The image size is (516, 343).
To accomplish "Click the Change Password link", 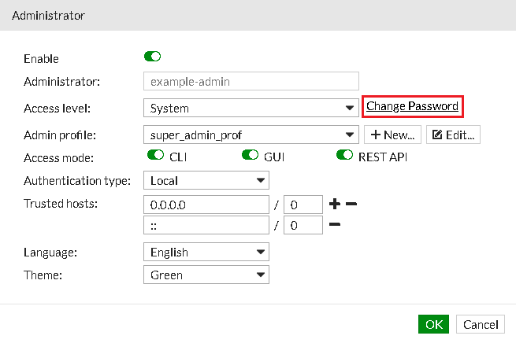I will [412, 106].
